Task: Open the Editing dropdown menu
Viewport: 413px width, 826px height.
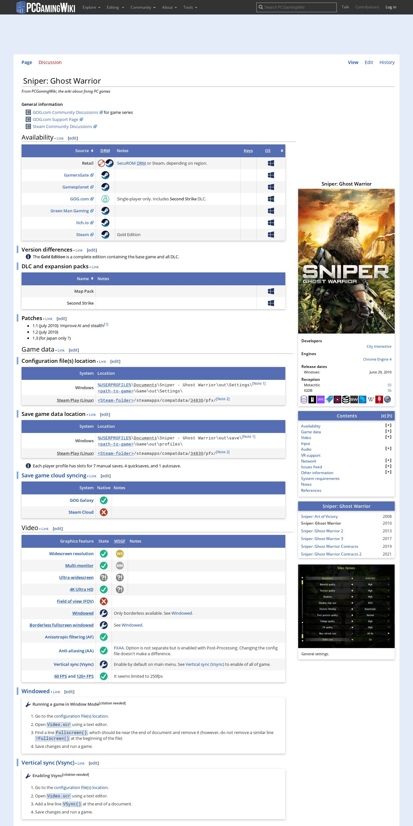Action: (x=115, y=7)
